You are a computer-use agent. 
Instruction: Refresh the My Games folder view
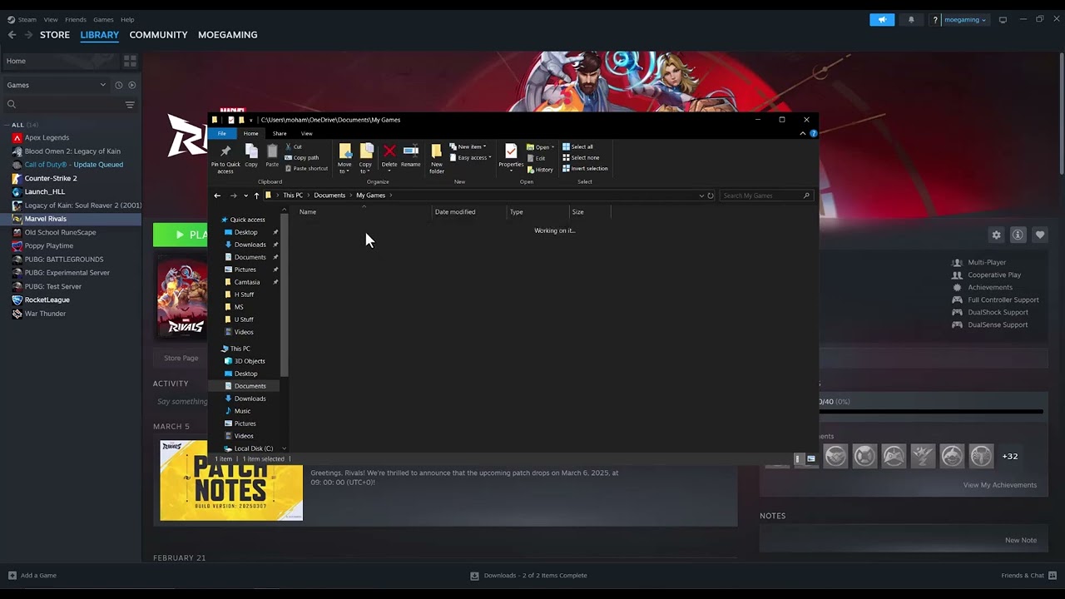point(711,196)
